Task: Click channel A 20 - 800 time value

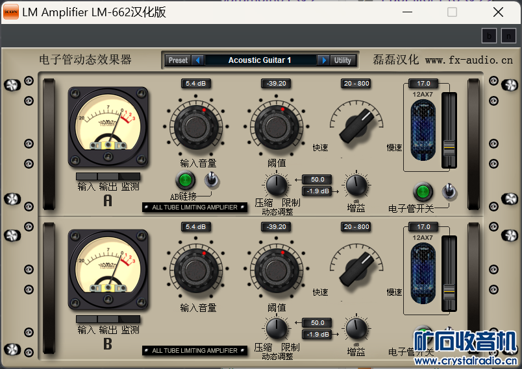Action: pos(356,84)
